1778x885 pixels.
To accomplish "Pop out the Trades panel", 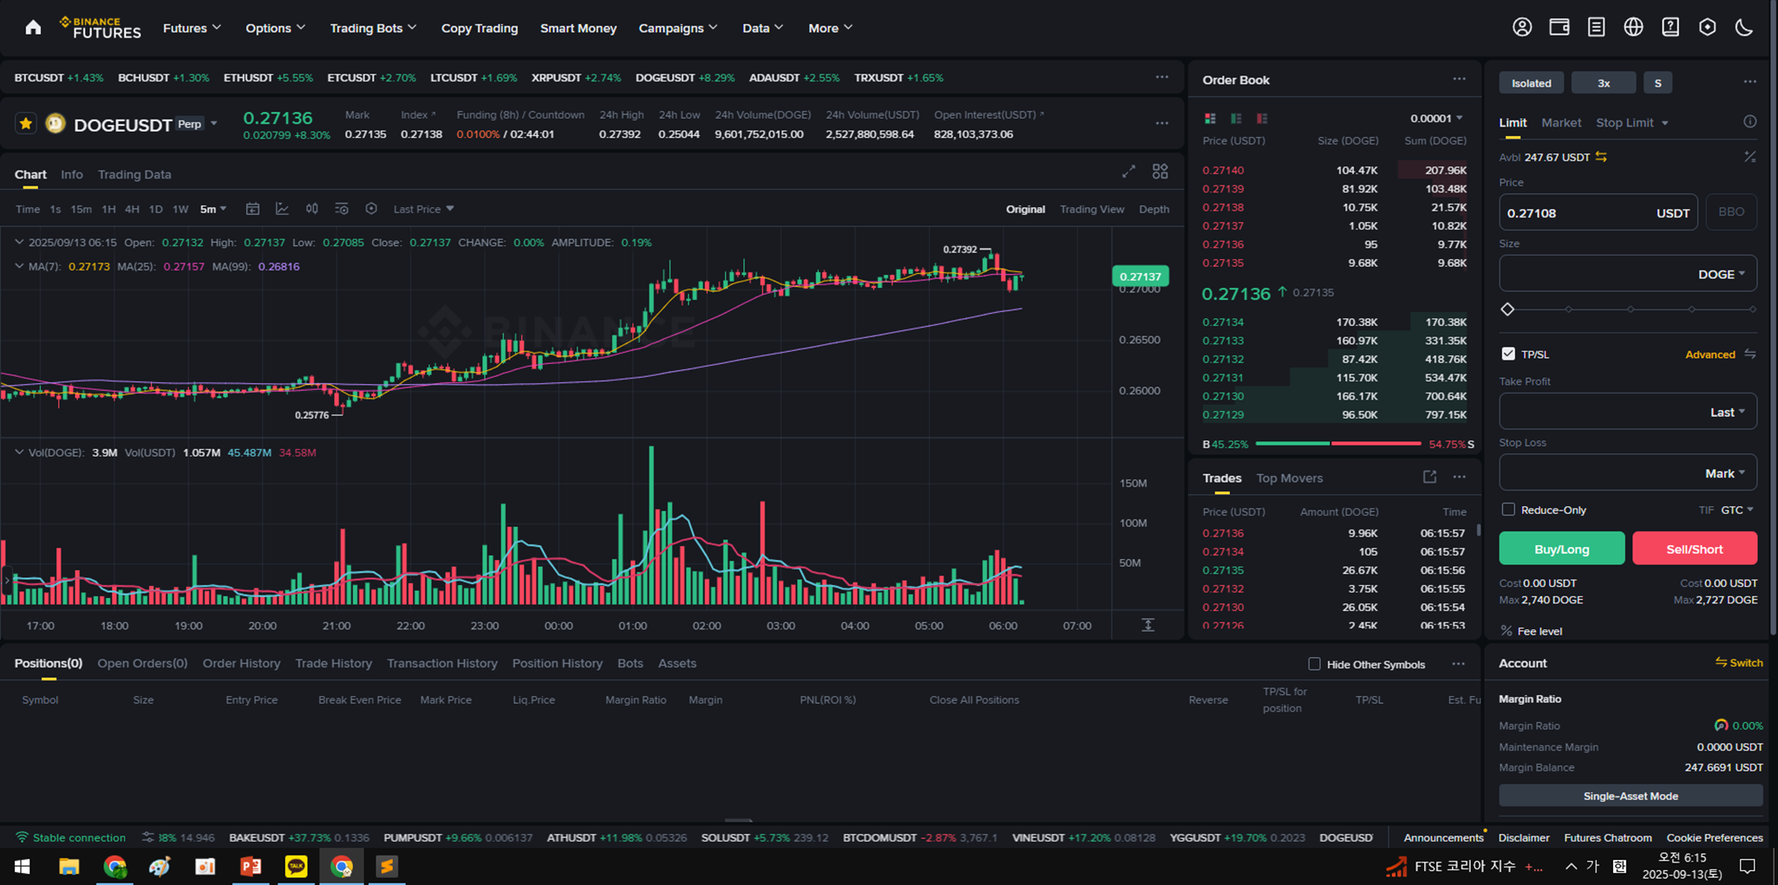I will point(1429,477).
